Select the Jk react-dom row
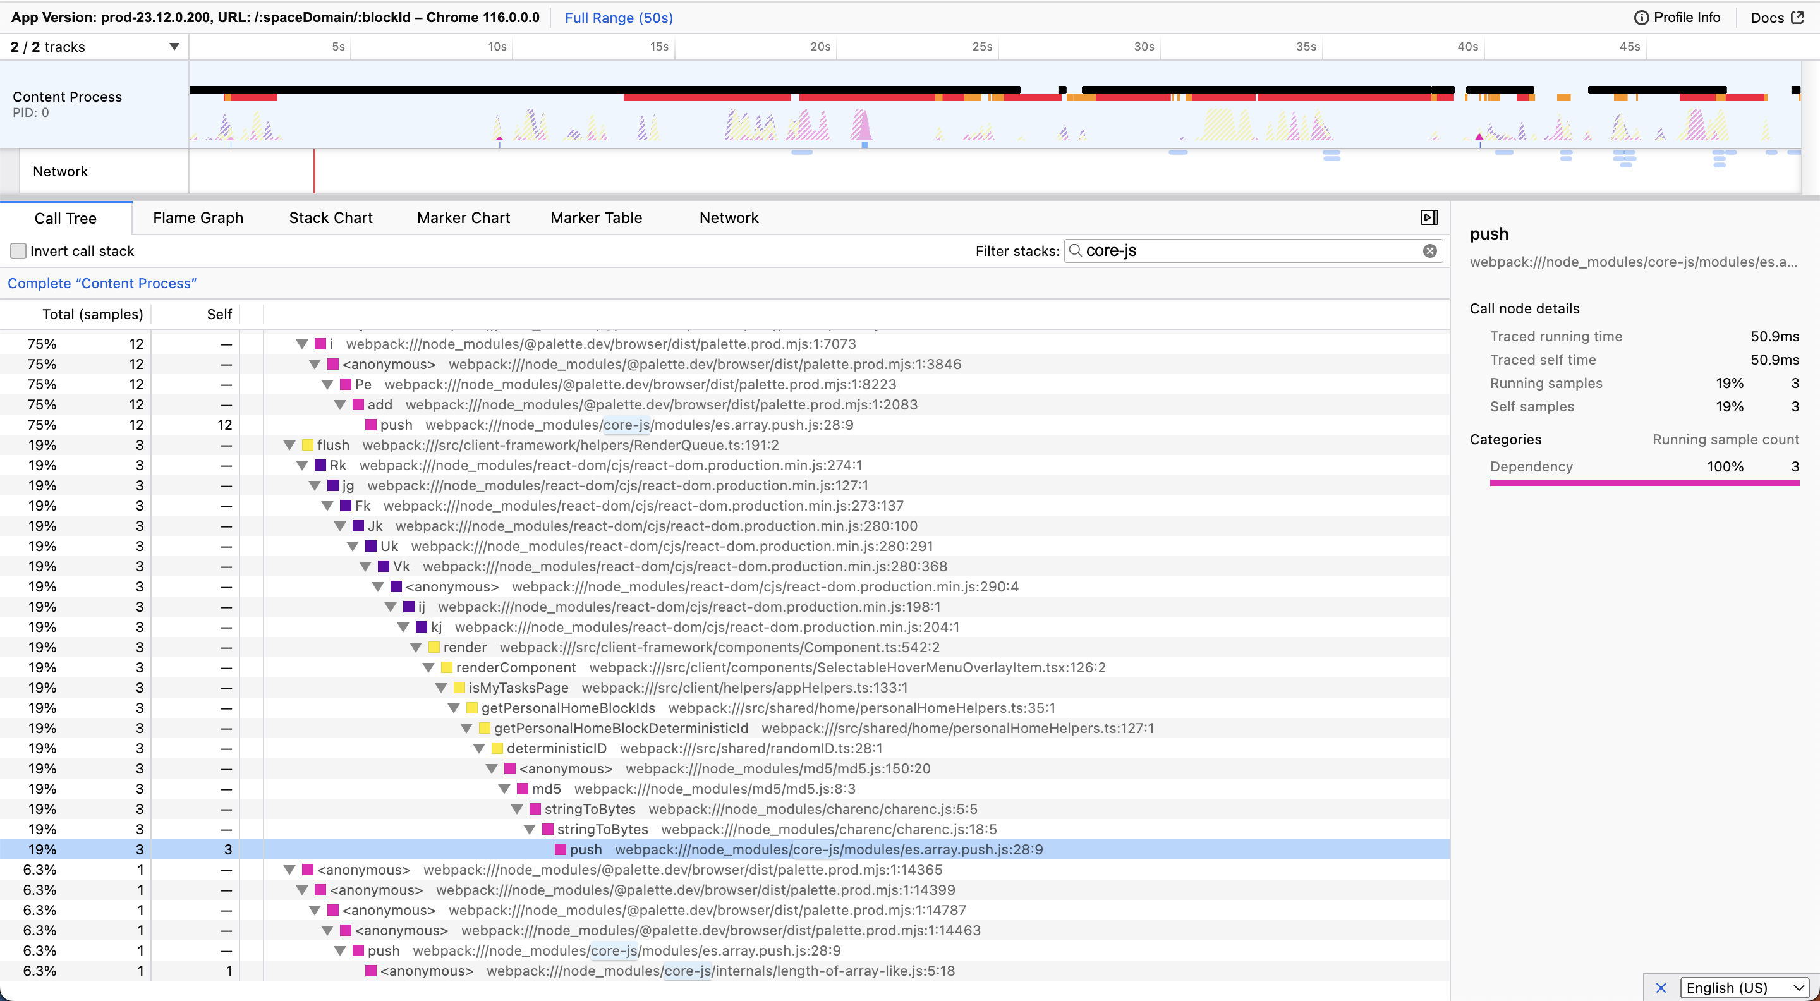1820x1001 pixels. [x=725, y=526]
